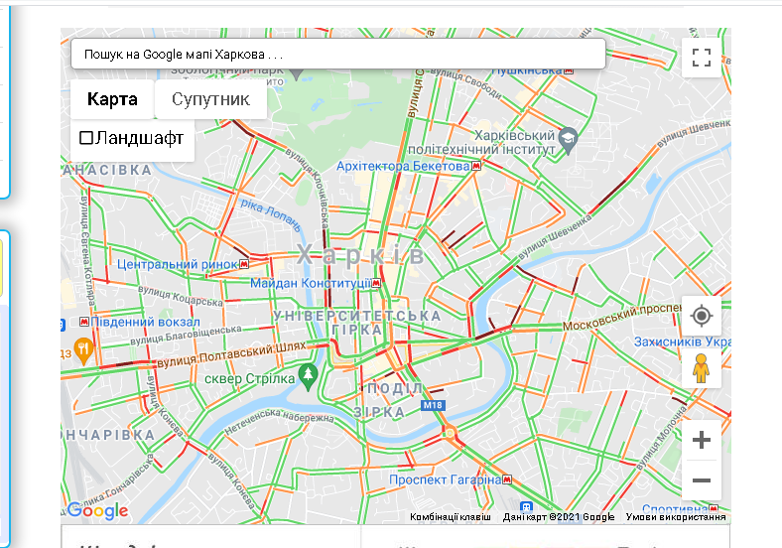
Task: Enable the Ландшафт terrain checkbox
Action: pos(86,137)
